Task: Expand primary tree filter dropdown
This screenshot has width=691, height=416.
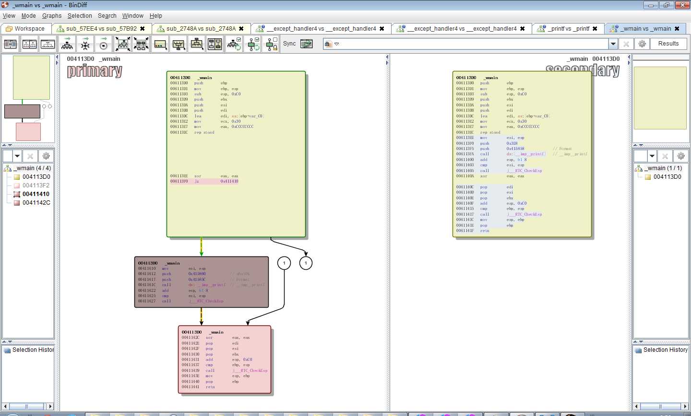Action: [x=17, y=156]
